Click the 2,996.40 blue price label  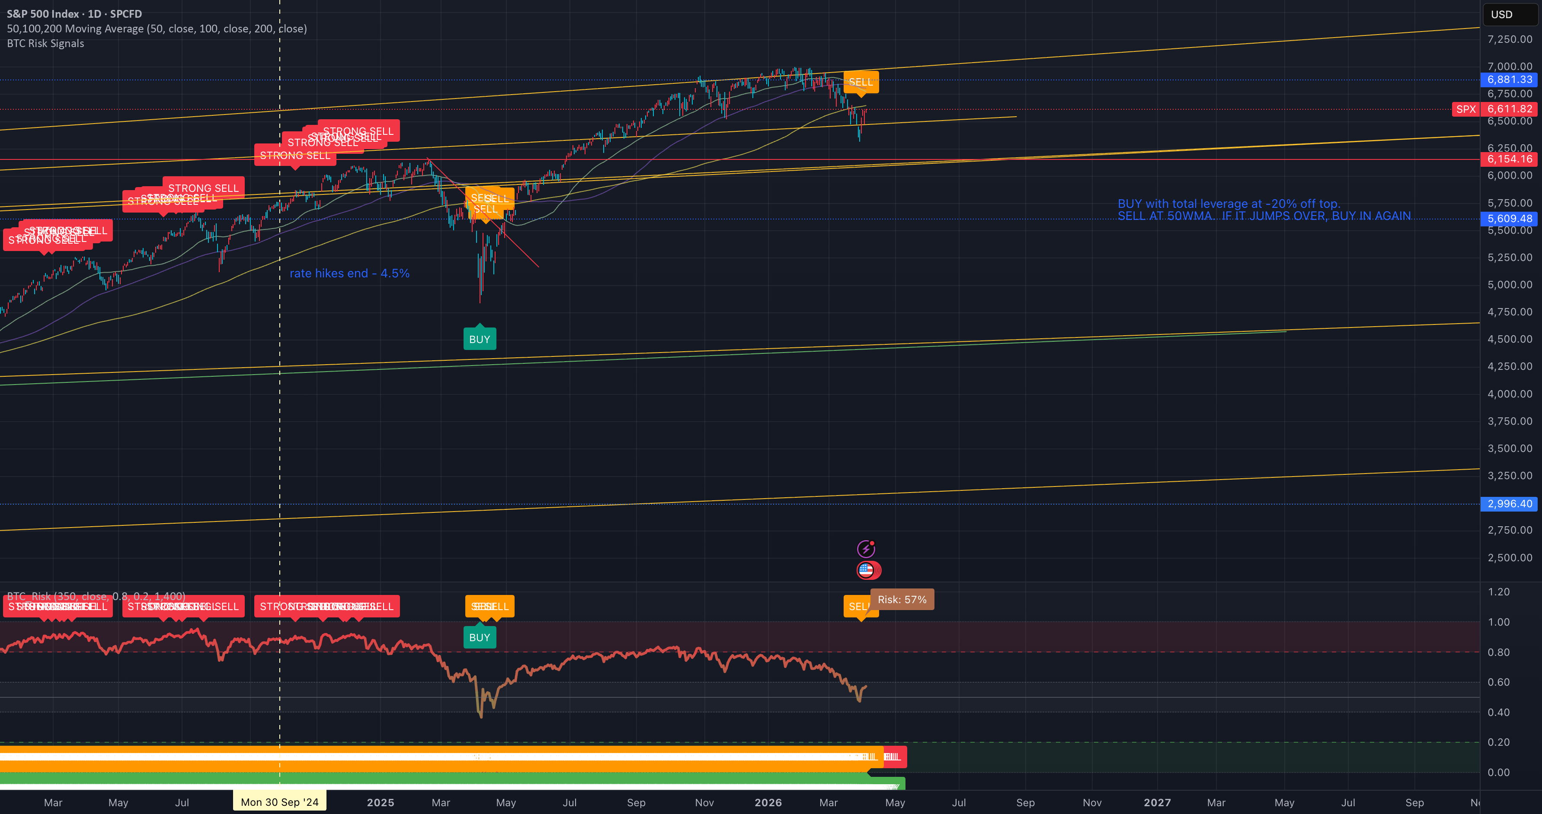coord(1509,504)
